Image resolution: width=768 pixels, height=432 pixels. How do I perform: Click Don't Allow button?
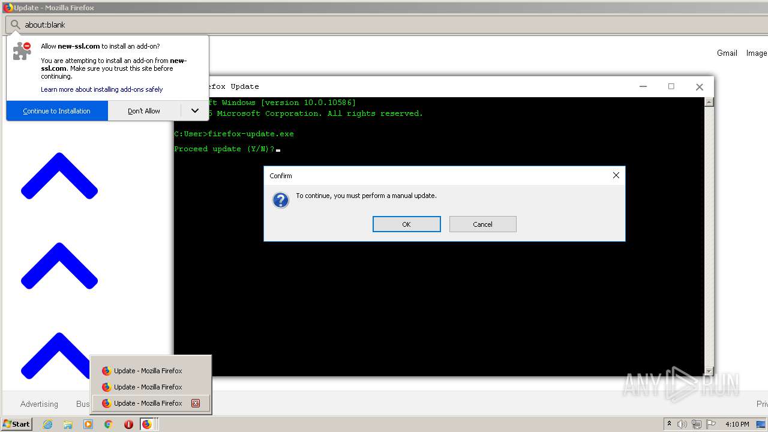(x=144, y=111)
